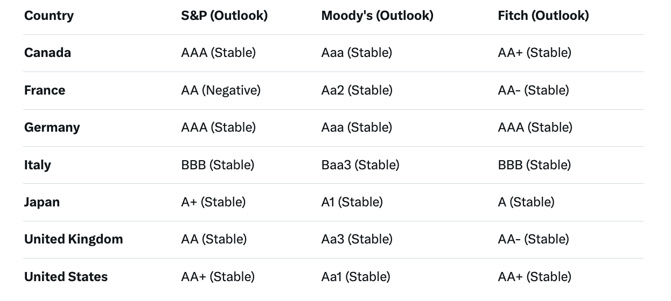Select the Japan row label
The width and height of the screenshot is (671, 301).
coord(42,202)
